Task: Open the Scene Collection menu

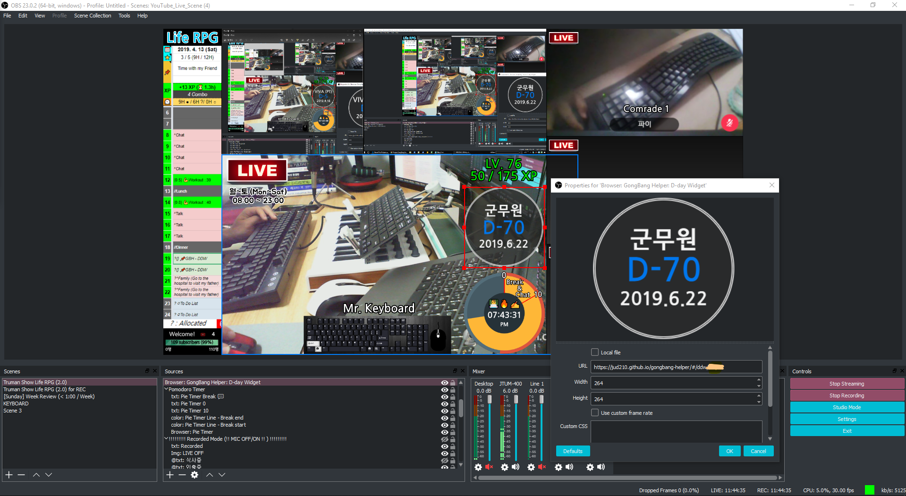Action: pos(92,16)
